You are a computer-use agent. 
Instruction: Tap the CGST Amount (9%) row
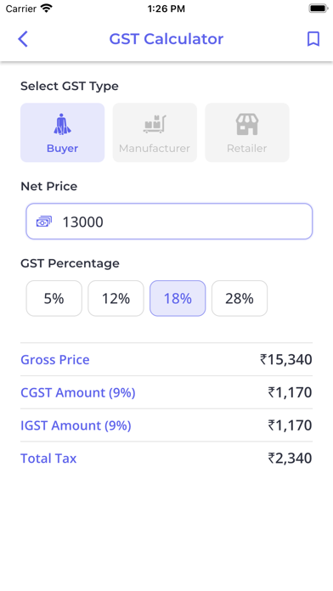tap(166, 392)
